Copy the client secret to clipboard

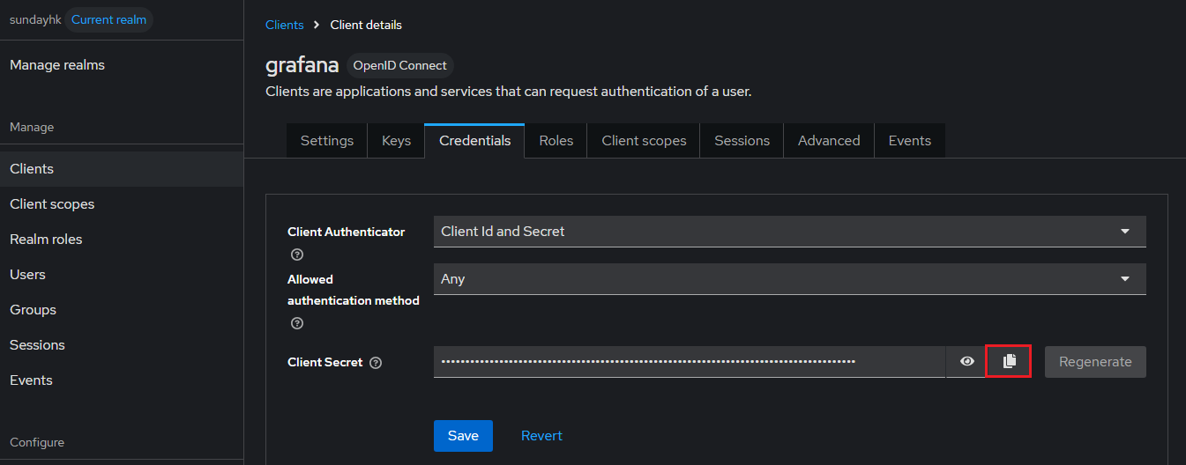1010,361
